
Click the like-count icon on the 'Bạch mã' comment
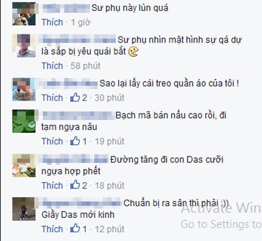(x=75, y=141)
